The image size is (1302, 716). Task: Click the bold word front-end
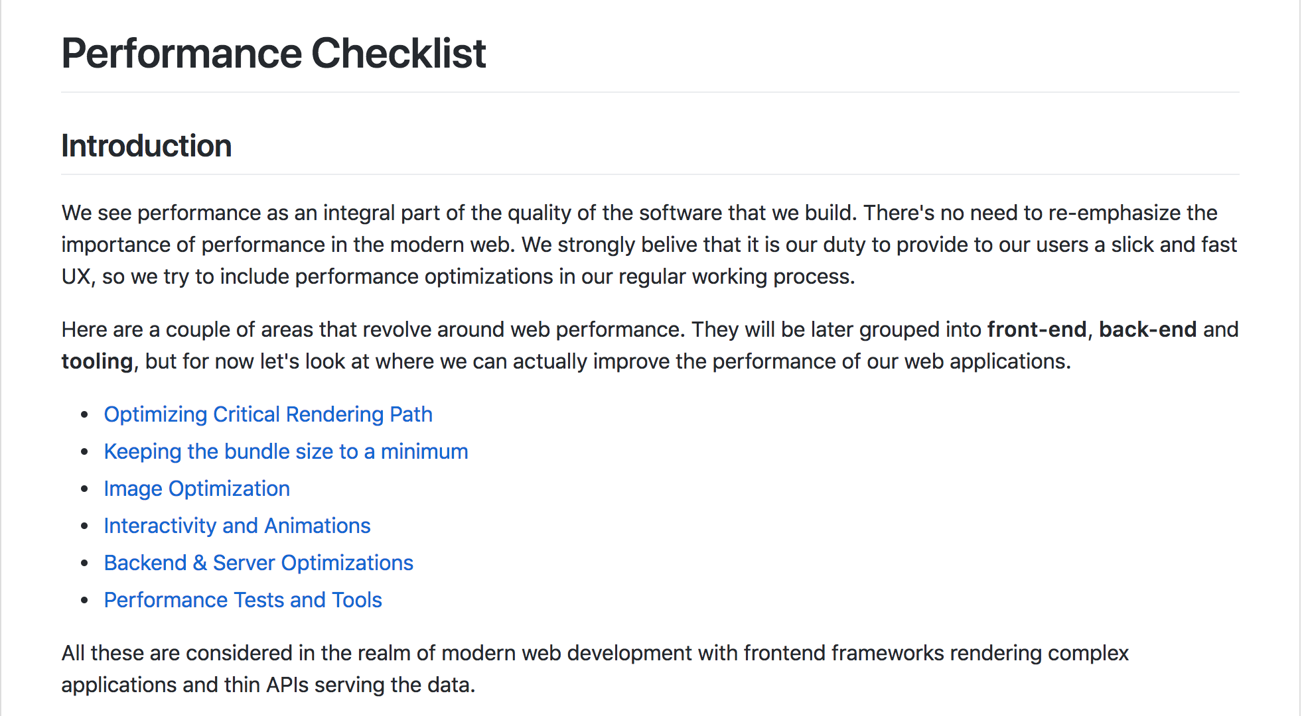[x=1037, y=329]
